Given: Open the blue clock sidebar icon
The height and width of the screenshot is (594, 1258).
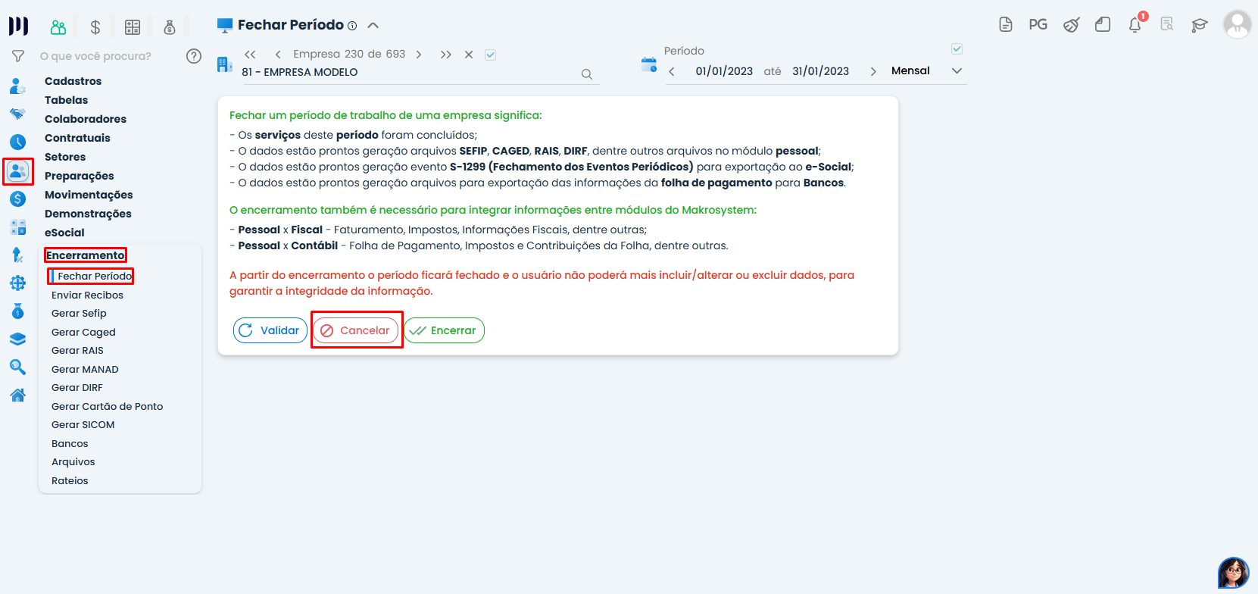Looking at the screenshot, I should 17,142.
